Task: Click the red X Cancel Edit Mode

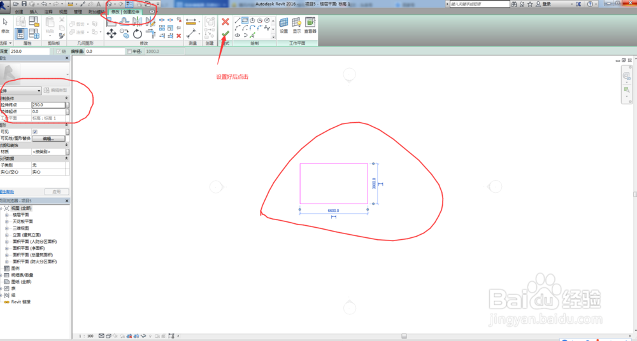Action: 225,22
